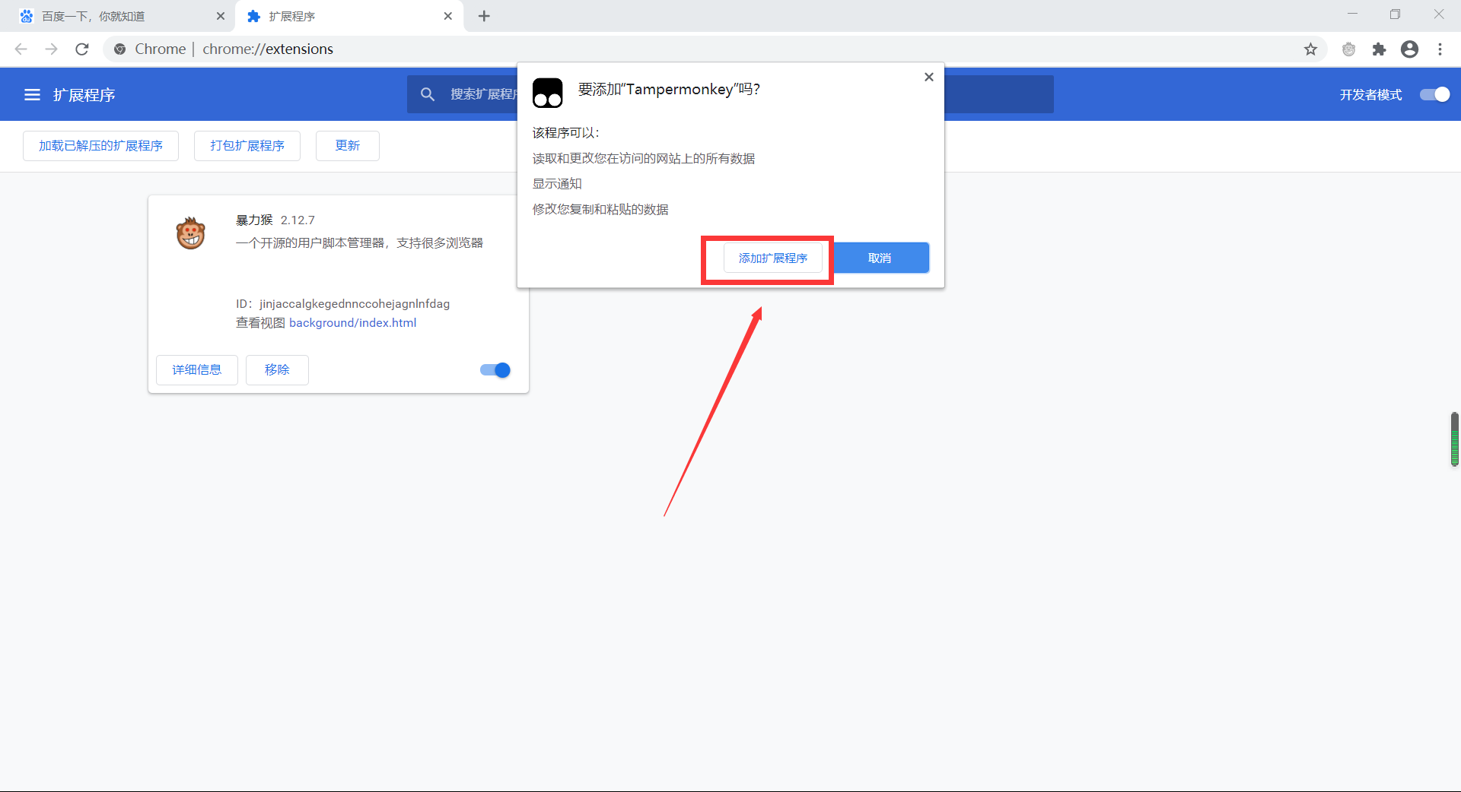
Task: Open the extensions hamburger menu
Action: [32, 95]
